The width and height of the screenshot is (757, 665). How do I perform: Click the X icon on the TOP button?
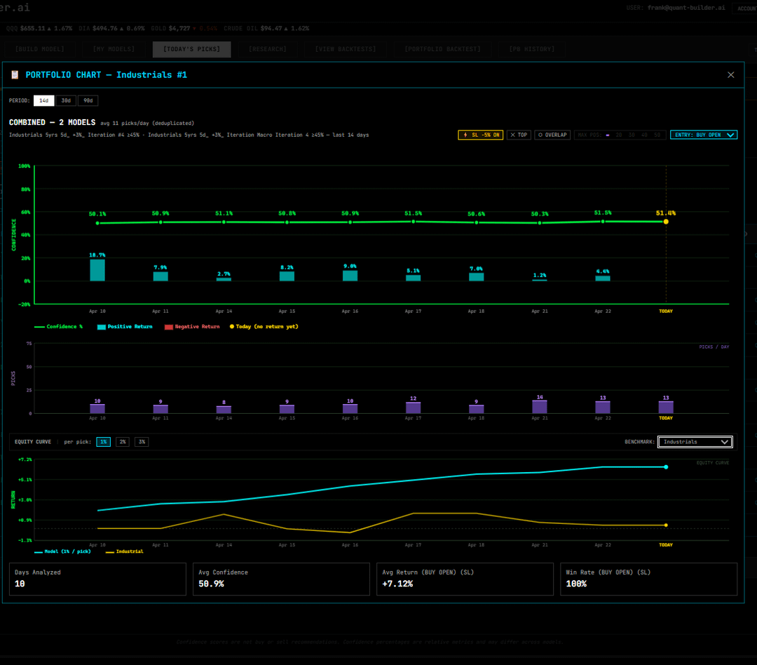pyautogui.click(x=513, y=135)
